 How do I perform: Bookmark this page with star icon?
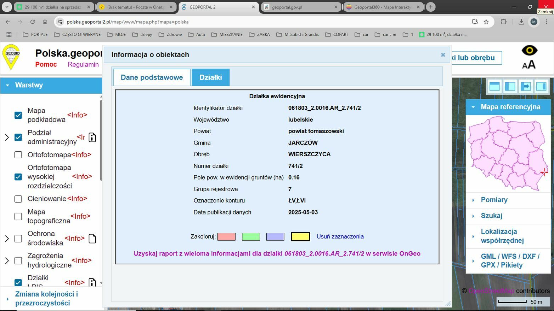click(x=486, y=22)
